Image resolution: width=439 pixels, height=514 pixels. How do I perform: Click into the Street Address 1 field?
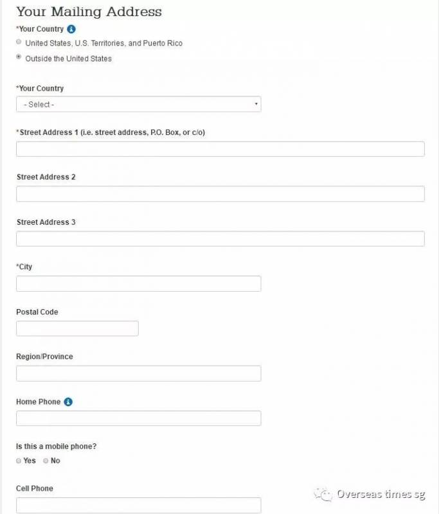coord(220,149)
